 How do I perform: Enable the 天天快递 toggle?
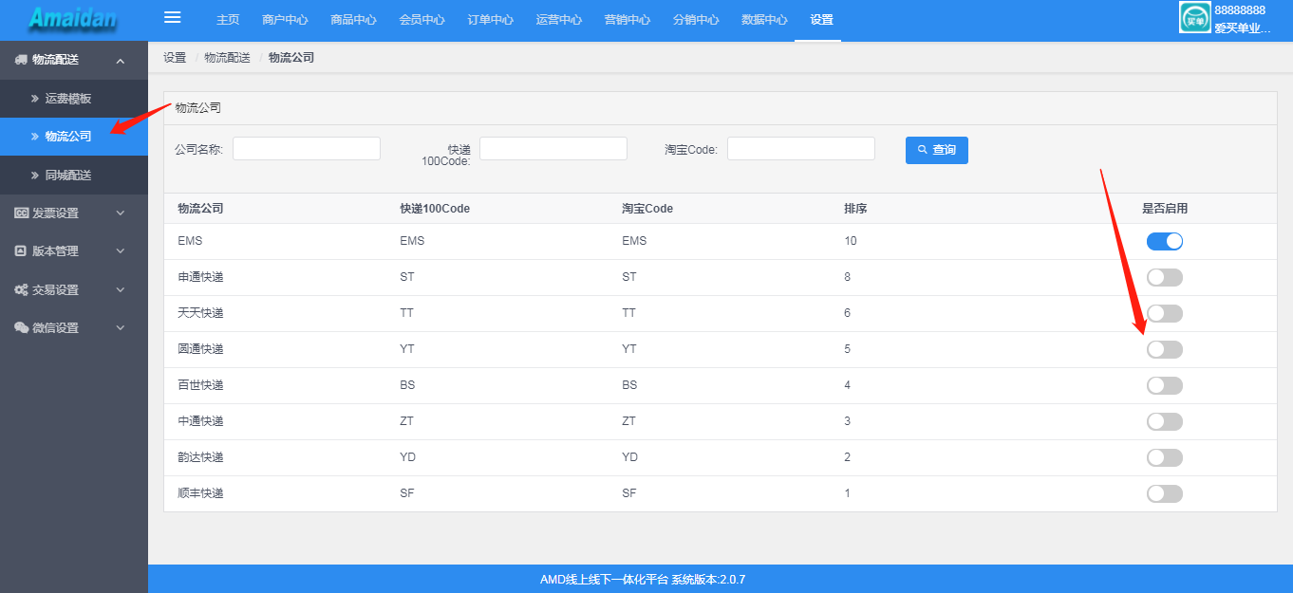click(x=1165, y=313)
